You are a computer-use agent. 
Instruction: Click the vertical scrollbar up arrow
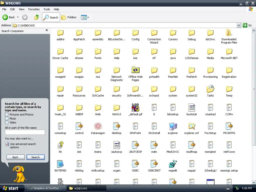254,30
